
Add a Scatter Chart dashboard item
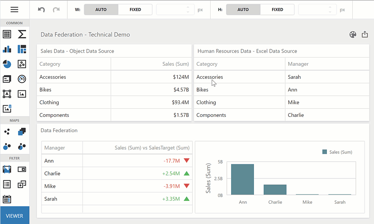point(22,64)
